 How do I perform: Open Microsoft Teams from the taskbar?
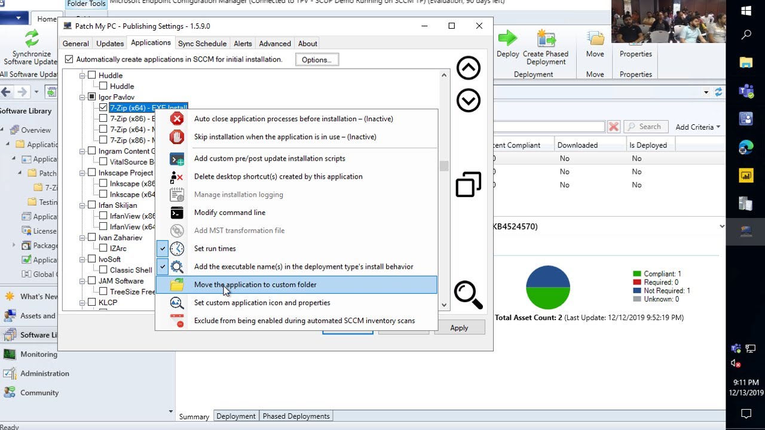746,91
